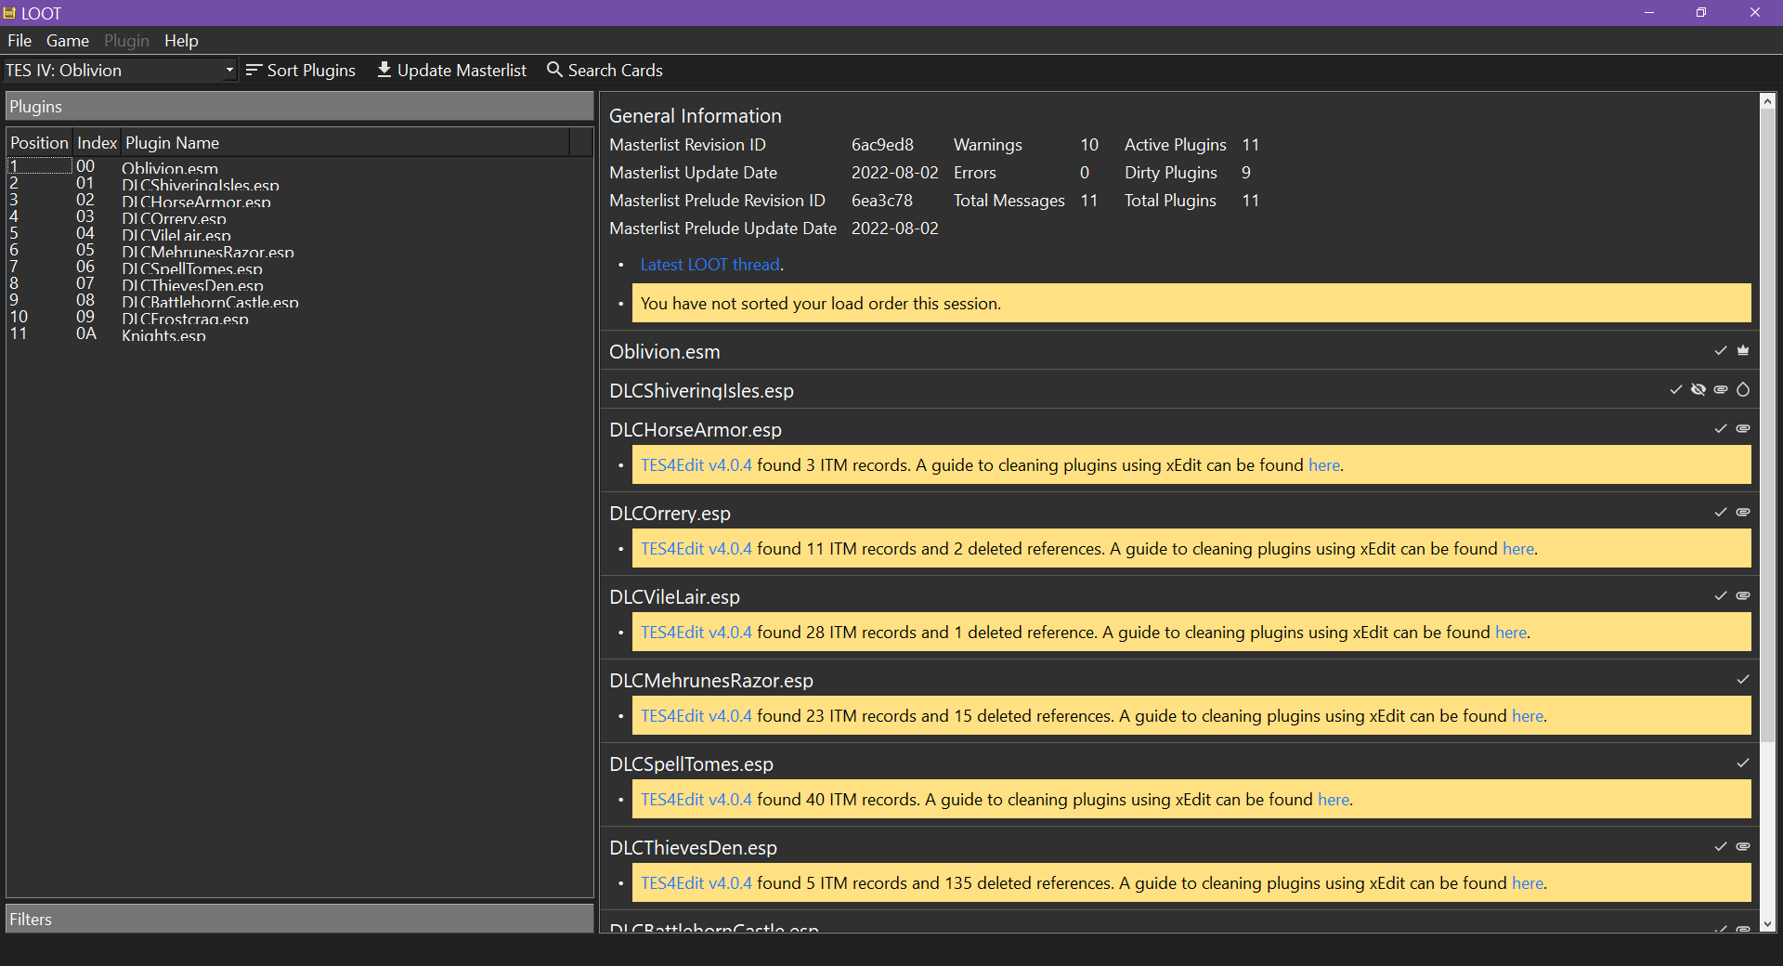Open the Game menu

point(66,40)
